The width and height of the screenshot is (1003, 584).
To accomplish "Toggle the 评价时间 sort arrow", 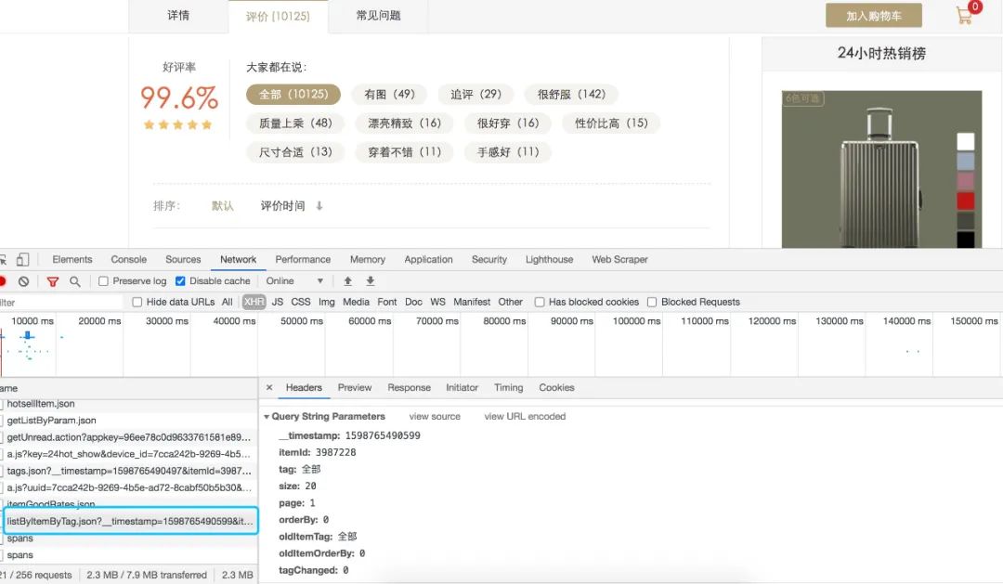I will pos(319,205).
